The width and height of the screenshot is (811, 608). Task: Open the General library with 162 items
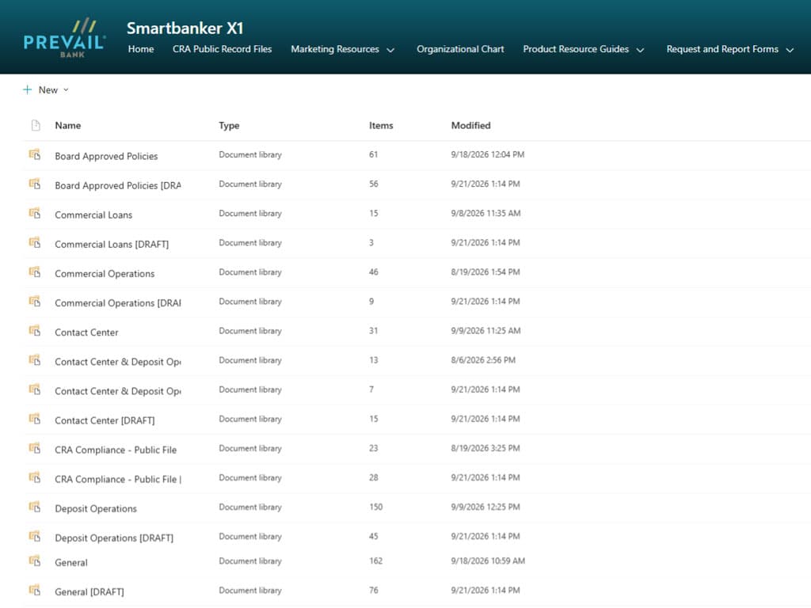[x=70, y=563]
